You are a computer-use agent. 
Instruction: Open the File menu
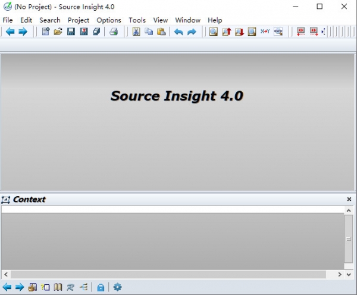pos(8,20)
